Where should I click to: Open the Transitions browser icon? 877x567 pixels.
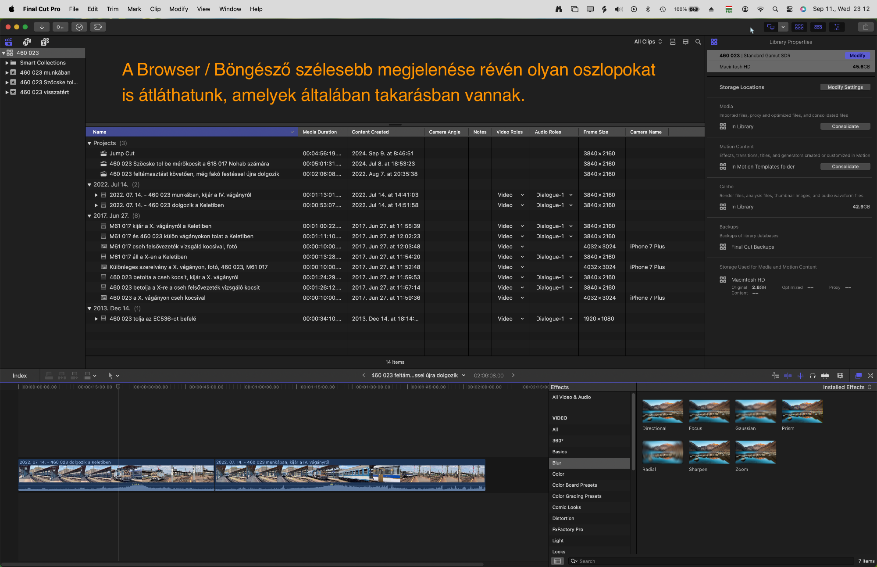870,375
